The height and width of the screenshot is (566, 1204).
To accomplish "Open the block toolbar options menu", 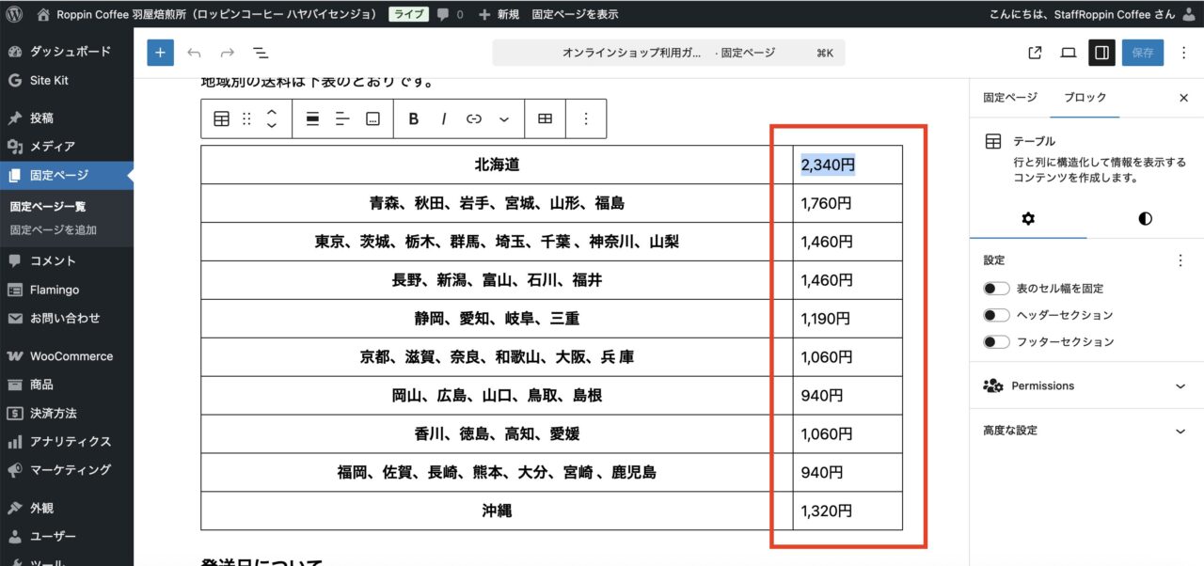I will [x=586, y=118].
